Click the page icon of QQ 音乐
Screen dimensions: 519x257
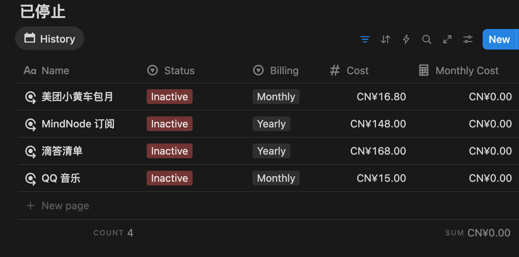click(30, 178)
